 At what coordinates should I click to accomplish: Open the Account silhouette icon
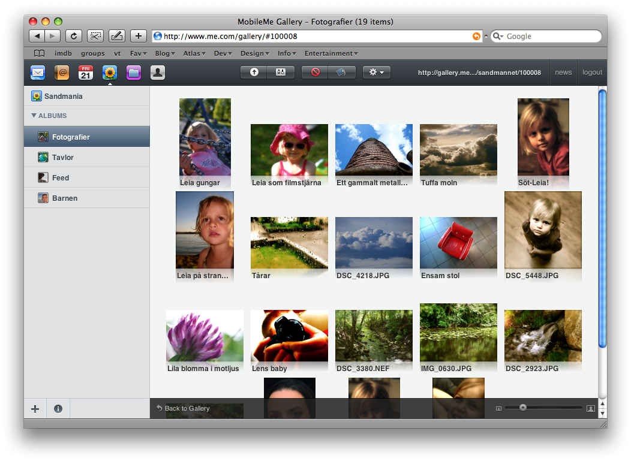tap(158, 73)
